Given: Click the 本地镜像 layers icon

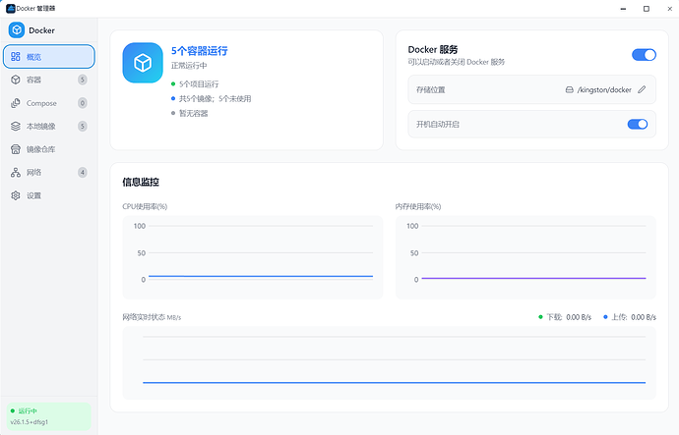Looking at the screenshot, I should tap(16, 126).
